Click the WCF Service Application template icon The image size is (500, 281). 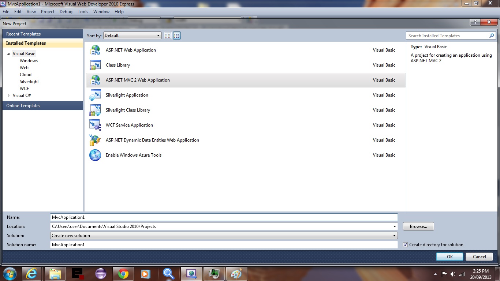(x=95, y=125)
